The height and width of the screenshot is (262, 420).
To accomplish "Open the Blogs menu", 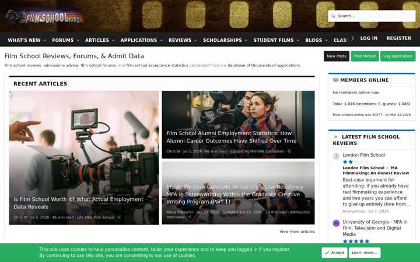I will pos(314,40).
